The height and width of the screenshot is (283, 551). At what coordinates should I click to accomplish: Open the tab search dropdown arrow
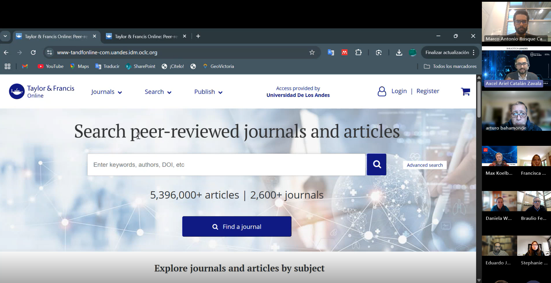tap(5, 36)
